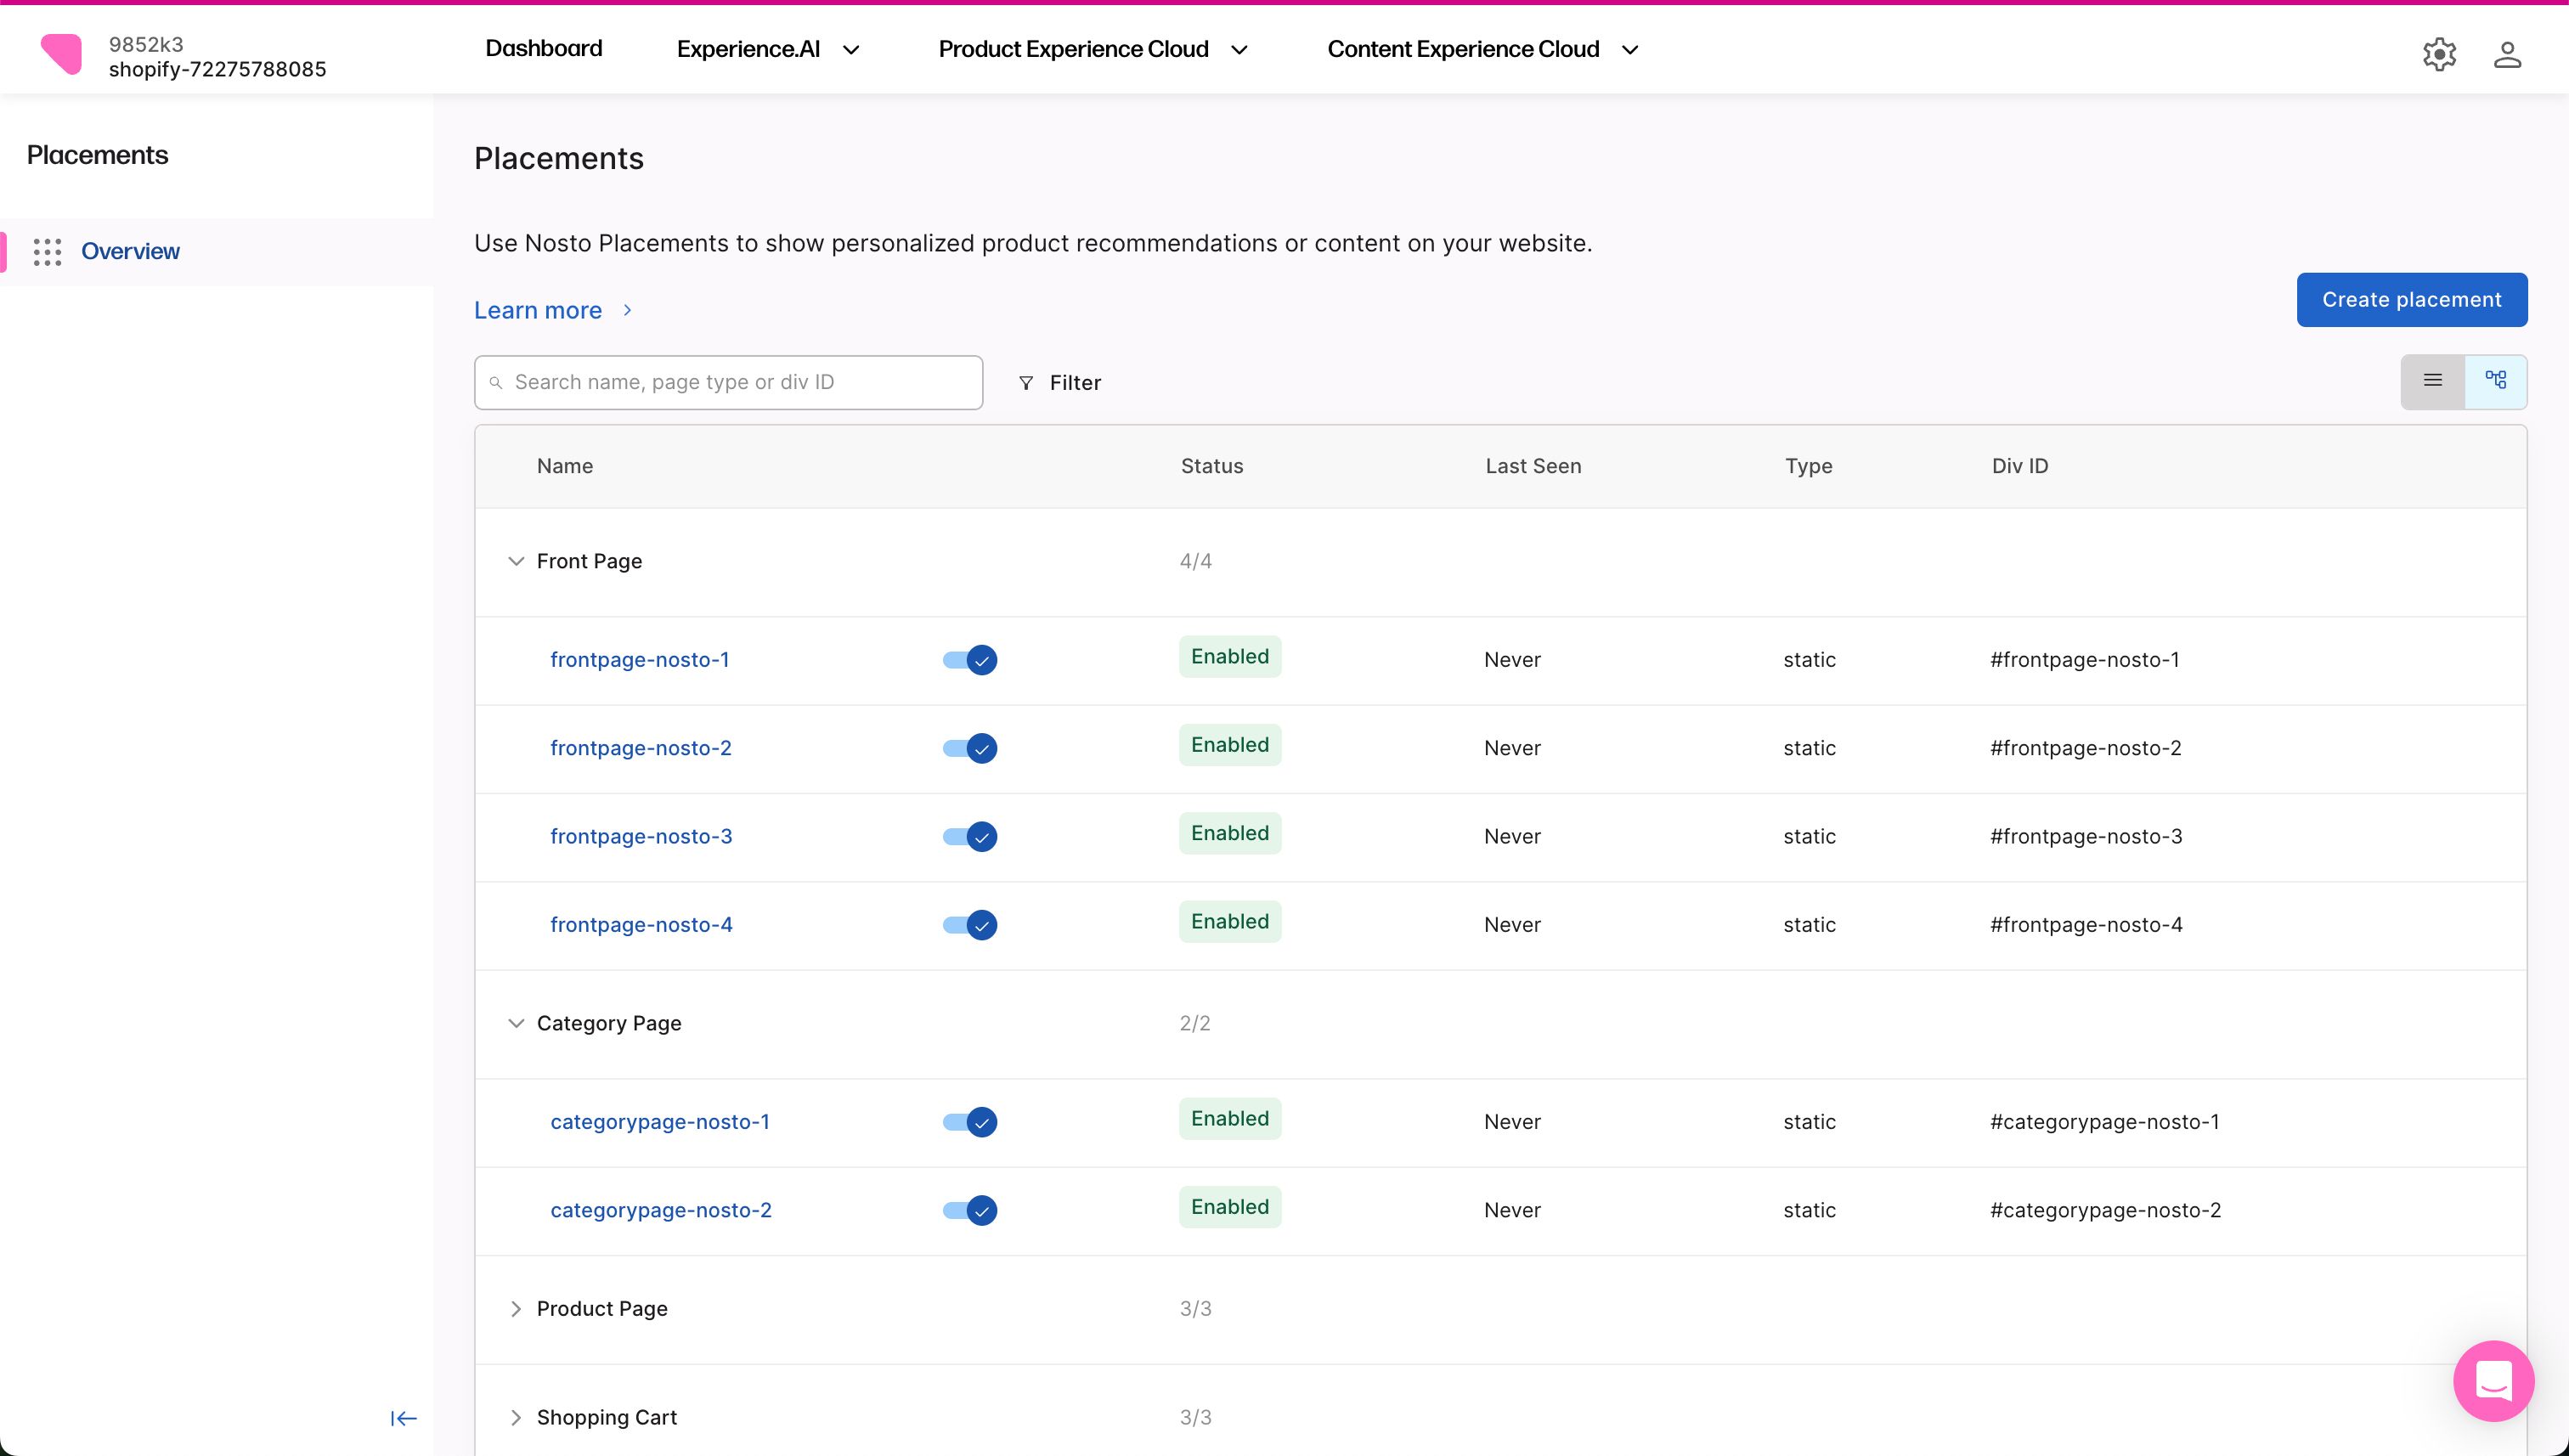Collapse the Front Page group

[516, 561]
